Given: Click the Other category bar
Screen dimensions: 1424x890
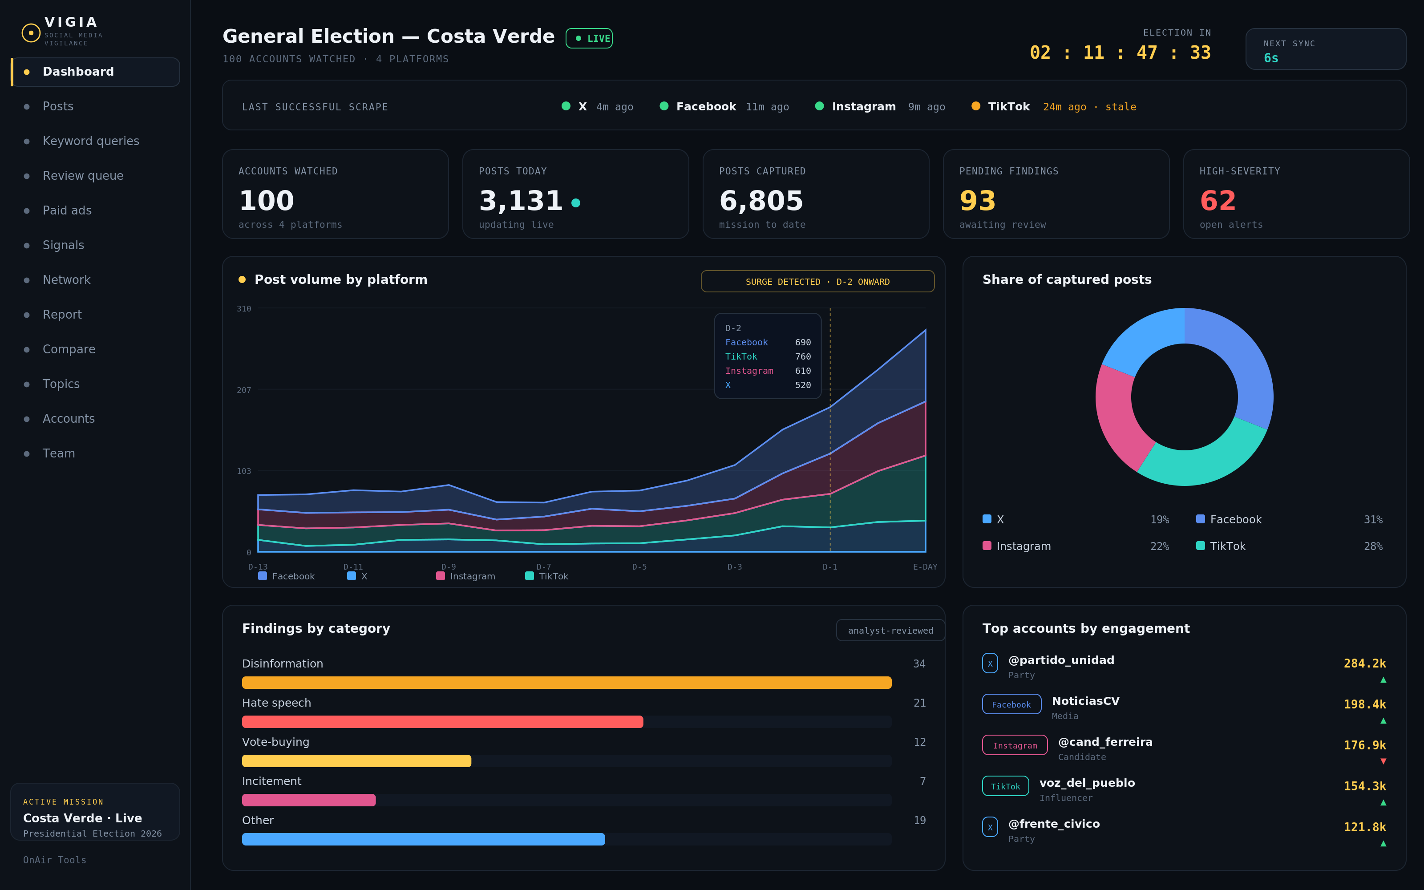Looking at the screenshot, I should [x=423, y=839].
